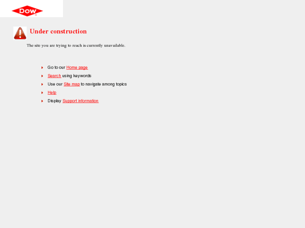305x228 pixels.
Task: Click the 'to navigate among topics' text
Action: tap(104, 84)
